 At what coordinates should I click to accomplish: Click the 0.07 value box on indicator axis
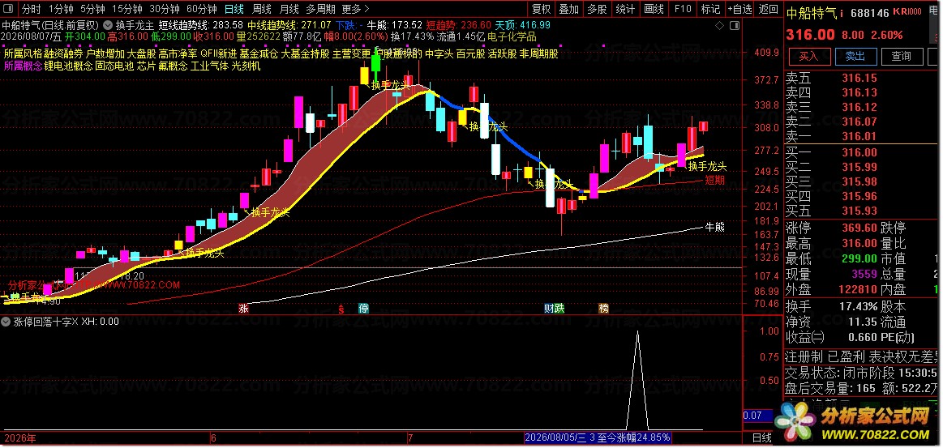pyautogui.click(x=758, y=415)
